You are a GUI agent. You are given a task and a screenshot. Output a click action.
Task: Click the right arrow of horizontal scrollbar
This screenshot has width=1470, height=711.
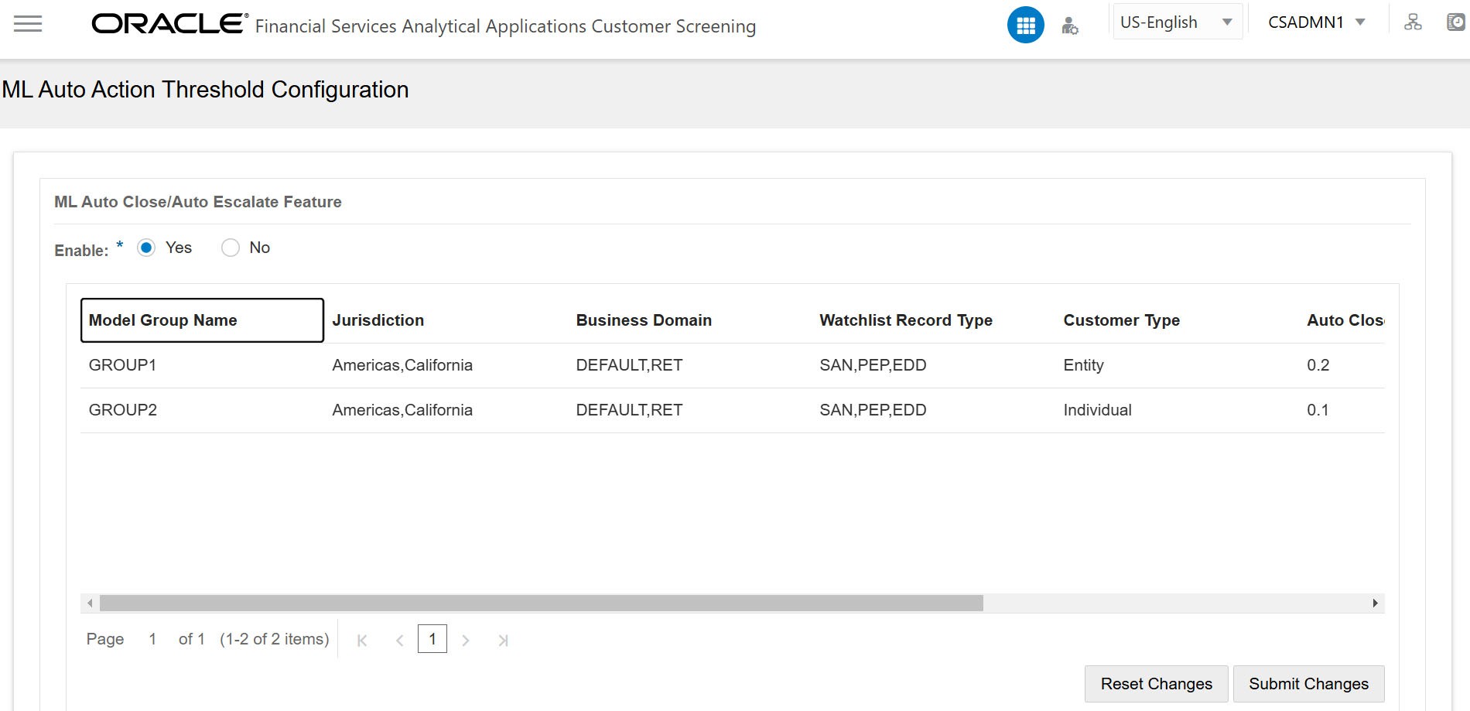click(x=1375, y=603)
